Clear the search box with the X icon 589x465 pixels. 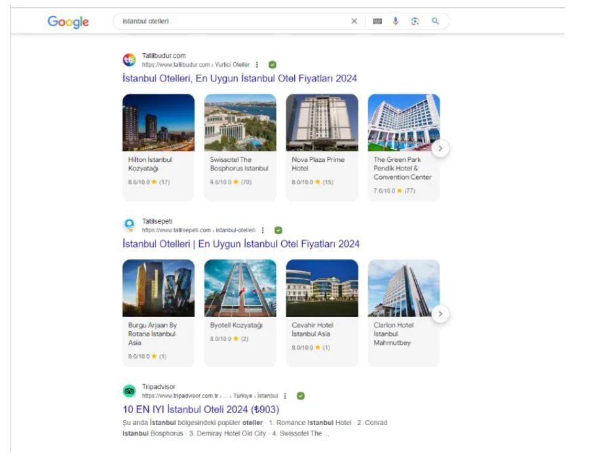[354, 21]
